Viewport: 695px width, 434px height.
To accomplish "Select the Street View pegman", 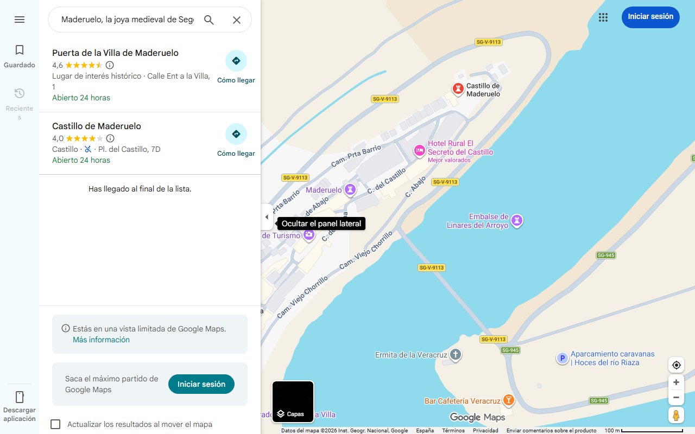I will [x=676, y=416].
